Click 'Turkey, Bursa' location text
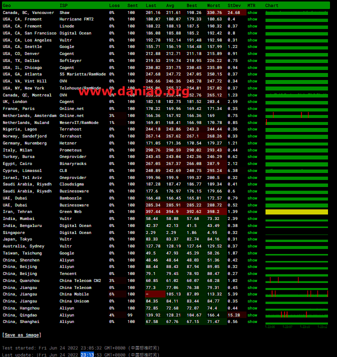 click(x=18, y=157)
